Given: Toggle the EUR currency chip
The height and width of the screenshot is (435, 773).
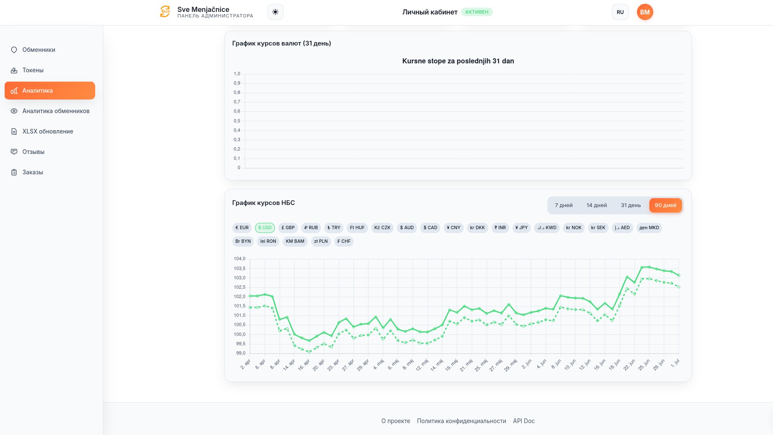Looking at the screenshot, I should click(242, 227).
